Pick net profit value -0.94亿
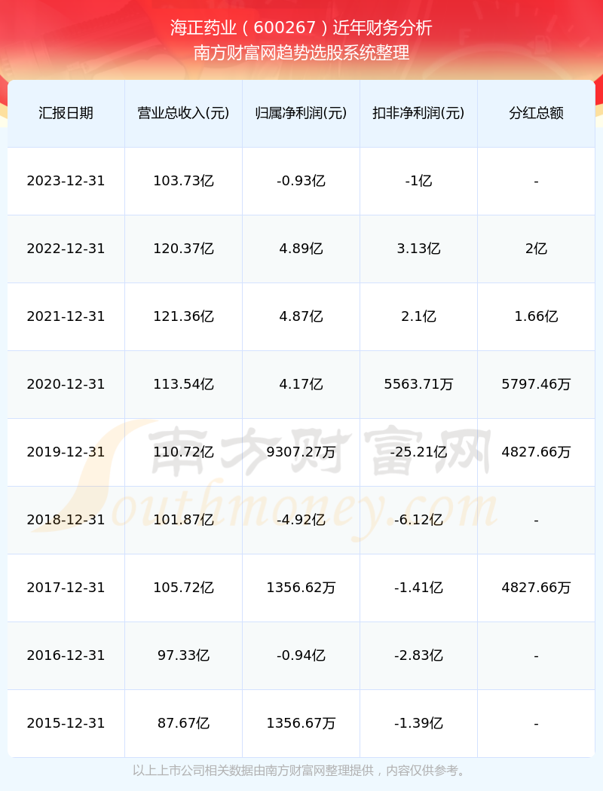603x791 pixels. [x=301, y=655]
